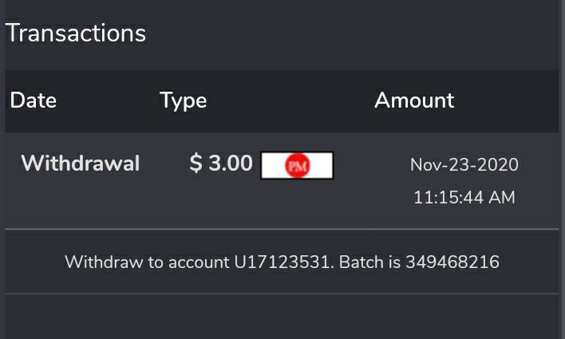Select the Transactions heading
The height and width of the screenshot is (339, 565).
click(76, 34)
